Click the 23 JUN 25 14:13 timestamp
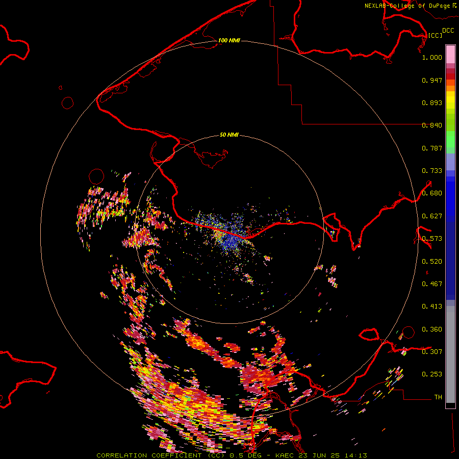This screenshot has width=459, height=459. click(333, 455)
